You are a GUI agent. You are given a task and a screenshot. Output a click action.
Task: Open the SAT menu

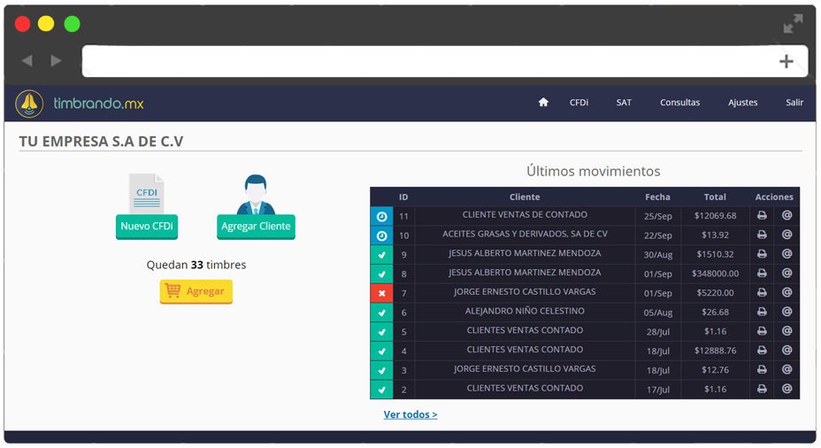(624, 103)
